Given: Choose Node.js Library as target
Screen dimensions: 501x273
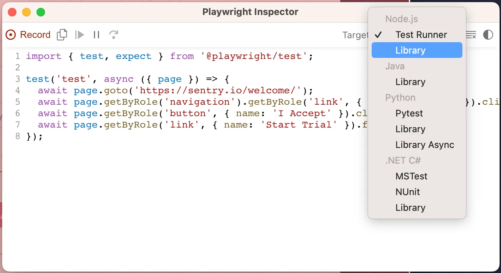Looking at the screenshot, I should pos(410,50).
